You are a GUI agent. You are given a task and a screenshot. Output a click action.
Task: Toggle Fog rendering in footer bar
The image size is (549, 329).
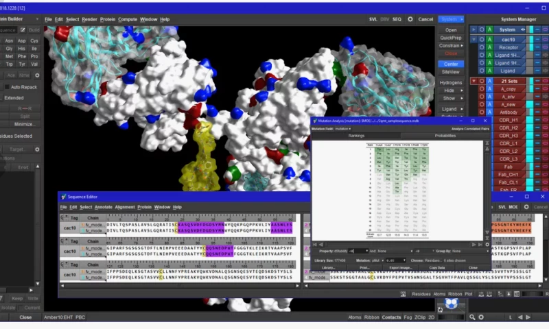coord(408,317)
